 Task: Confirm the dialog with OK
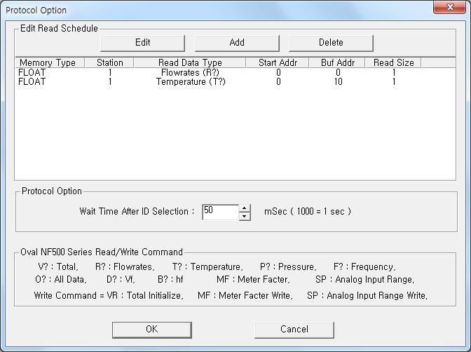click(x=151, y=330)
